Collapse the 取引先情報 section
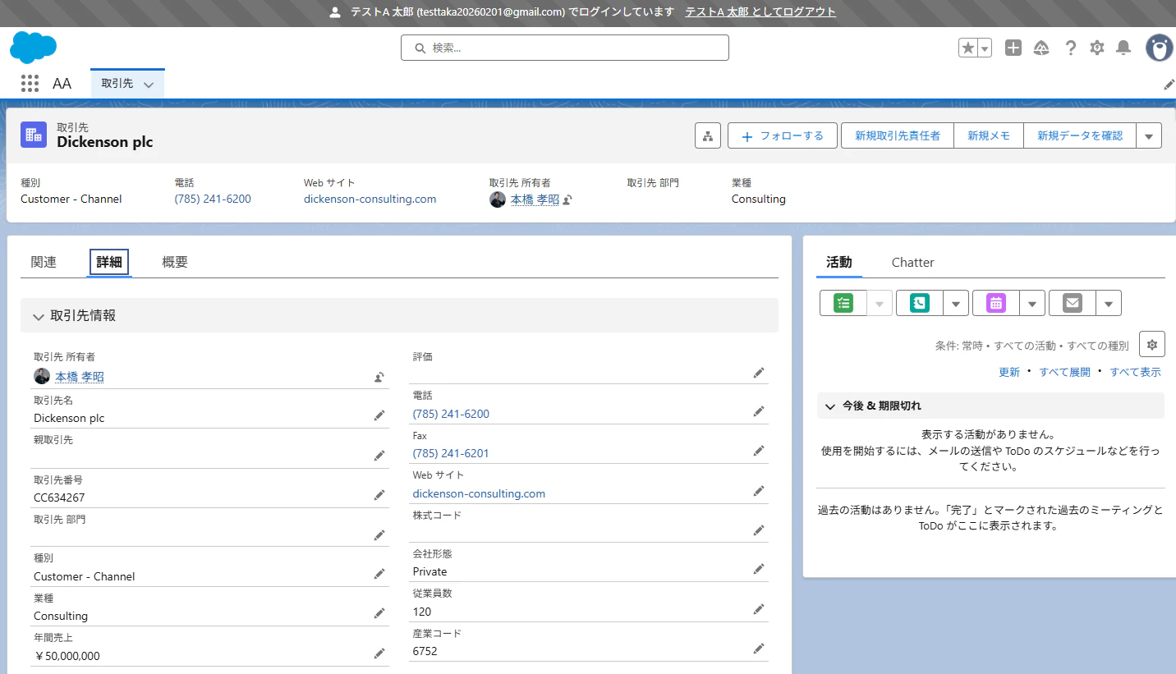Image resolution: width=1176 pixels, height=674 pixels. tap(399, 315)
